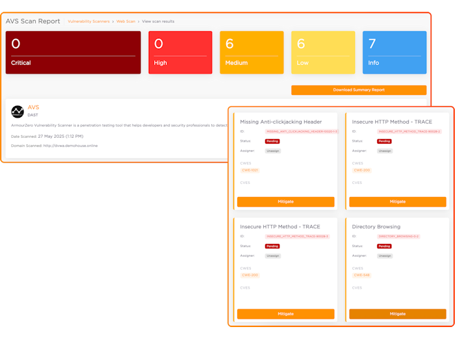This screenshot has width=455, height=342.
Task: Click the 'AVS Scan Report' page title
Action: point(32,21)
